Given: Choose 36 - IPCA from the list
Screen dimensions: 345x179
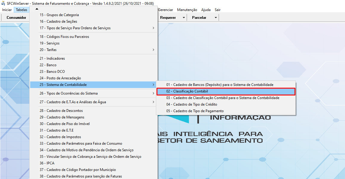Looking at the screenshot, I should pos(47,163).
